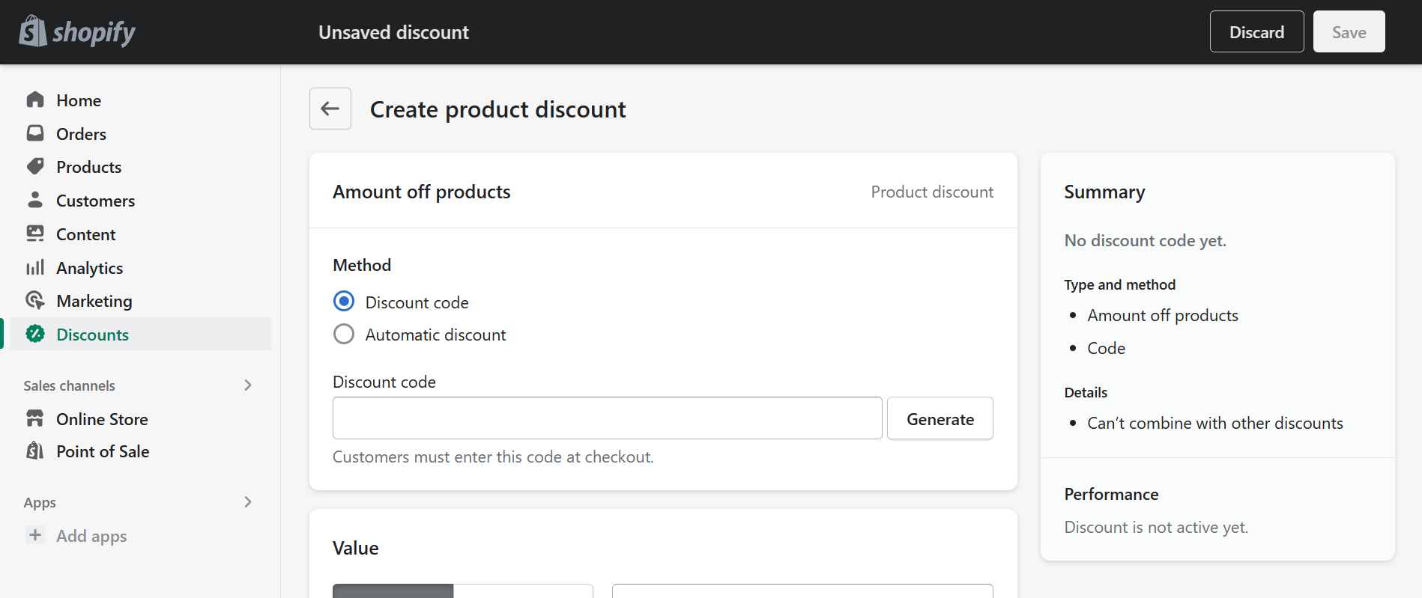The image size is (1422, 598).
Task: Click the Content image icon
Action: 35,234
